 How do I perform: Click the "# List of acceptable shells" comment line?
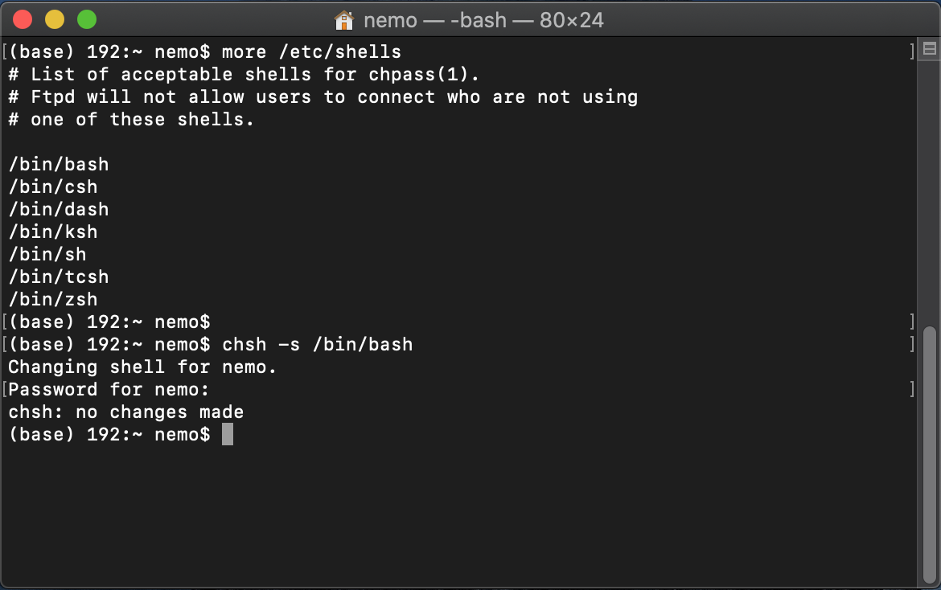point(244,75)
